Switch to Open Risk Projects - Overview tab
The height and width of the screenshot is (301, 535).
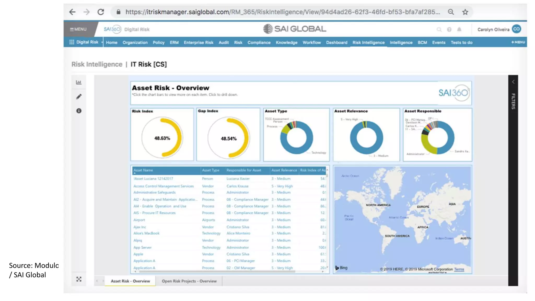pos(189,281)
